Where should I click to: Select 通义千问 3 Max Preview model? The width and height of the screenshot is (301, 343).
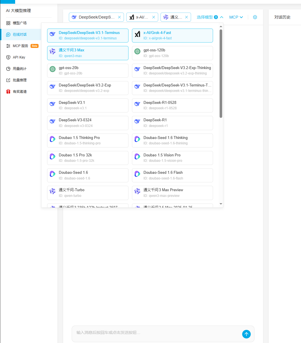pos(172,193)
